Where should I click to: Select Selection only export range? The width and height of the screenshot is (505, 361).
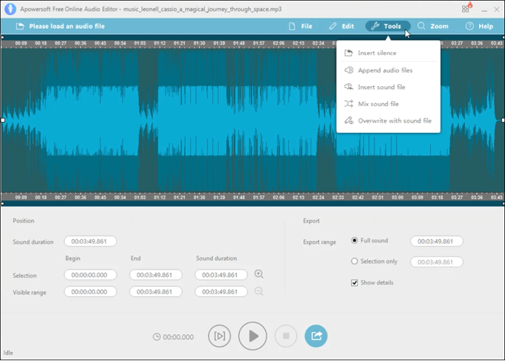coord(354,261)
